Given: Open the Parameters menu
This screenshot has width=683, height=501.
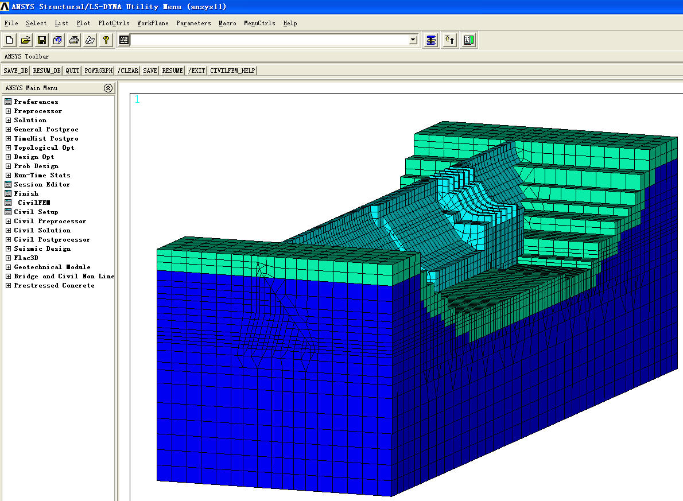Looking at the screenshot, I should [x=194, y=24].
